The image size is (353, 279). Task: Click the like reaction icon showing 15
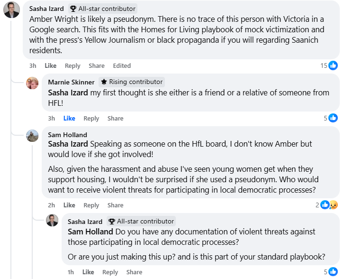point(333,65)
